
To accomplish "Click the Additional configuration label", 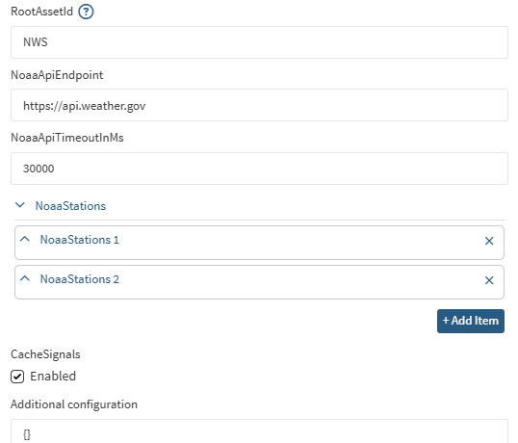I will [x=74, y=404].
